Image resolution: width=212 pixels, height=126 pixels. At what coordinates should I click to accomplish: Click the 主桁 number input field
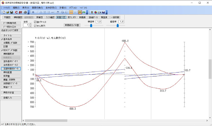26,25
